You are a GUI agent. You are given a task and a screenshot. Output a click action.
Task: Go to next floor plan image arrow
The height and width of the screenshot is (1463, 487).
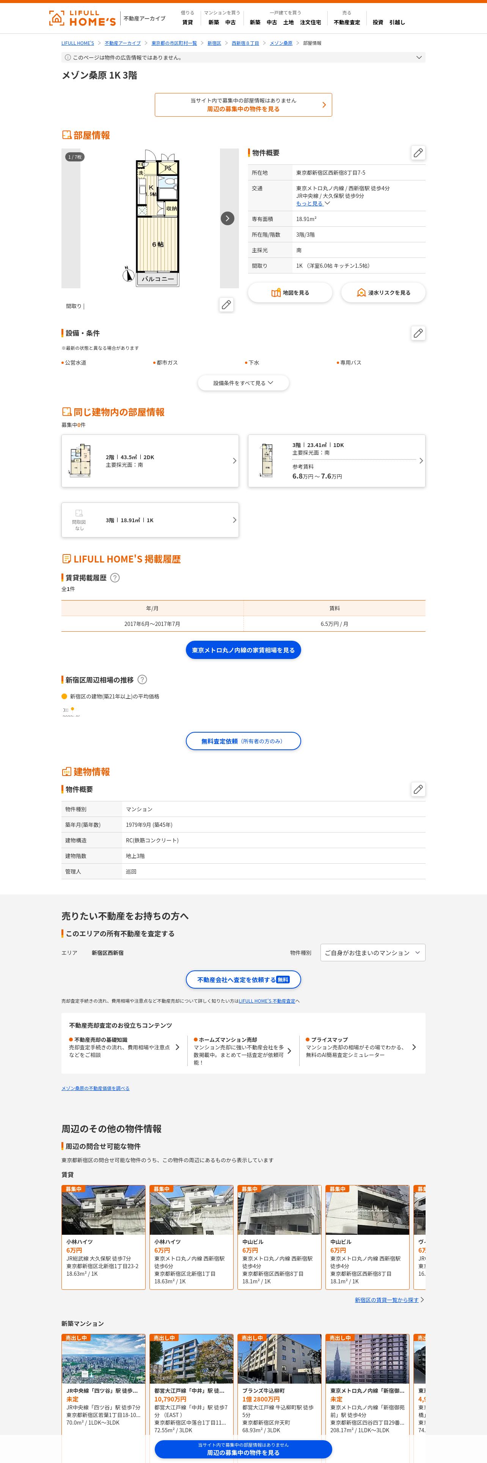[x=227, y=218]
